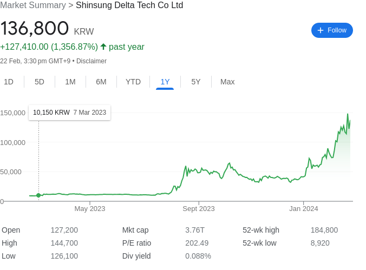Image resolution: width=366 pixels, height=270 pixels.
Task: Click the green upward arrow icon
Action: tap(103, 47)
